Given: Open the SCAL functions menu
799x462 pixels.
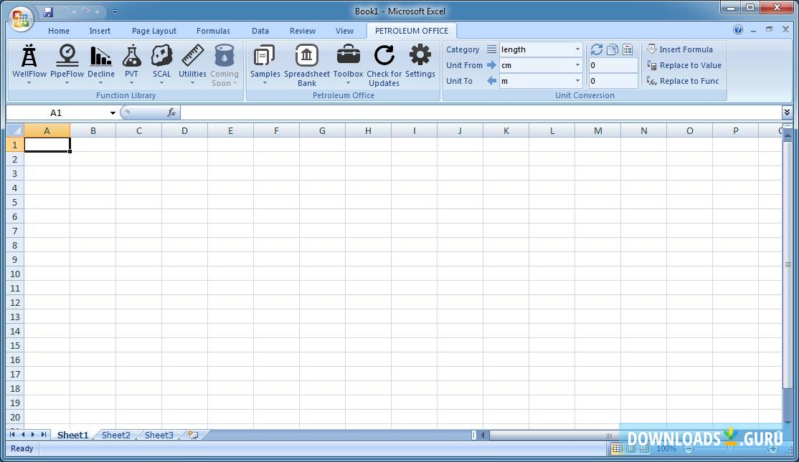Looking at the screenshot, I should tap(161, 64).
